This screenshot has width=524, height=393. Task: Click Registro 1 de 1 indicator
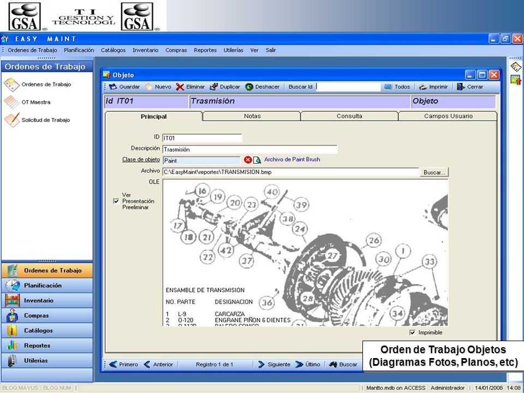(215, 365)
